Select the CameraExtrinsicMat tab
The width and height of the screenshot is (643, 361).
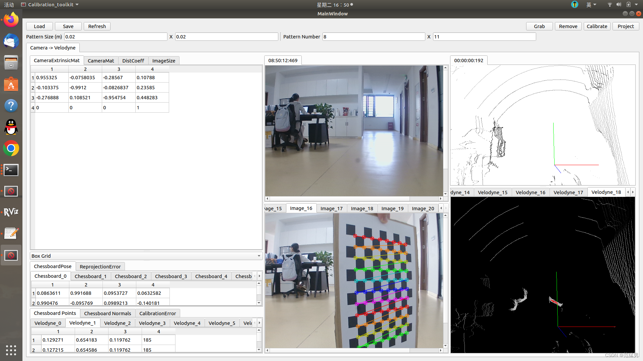pyautogui.click(x=57, y=61)
